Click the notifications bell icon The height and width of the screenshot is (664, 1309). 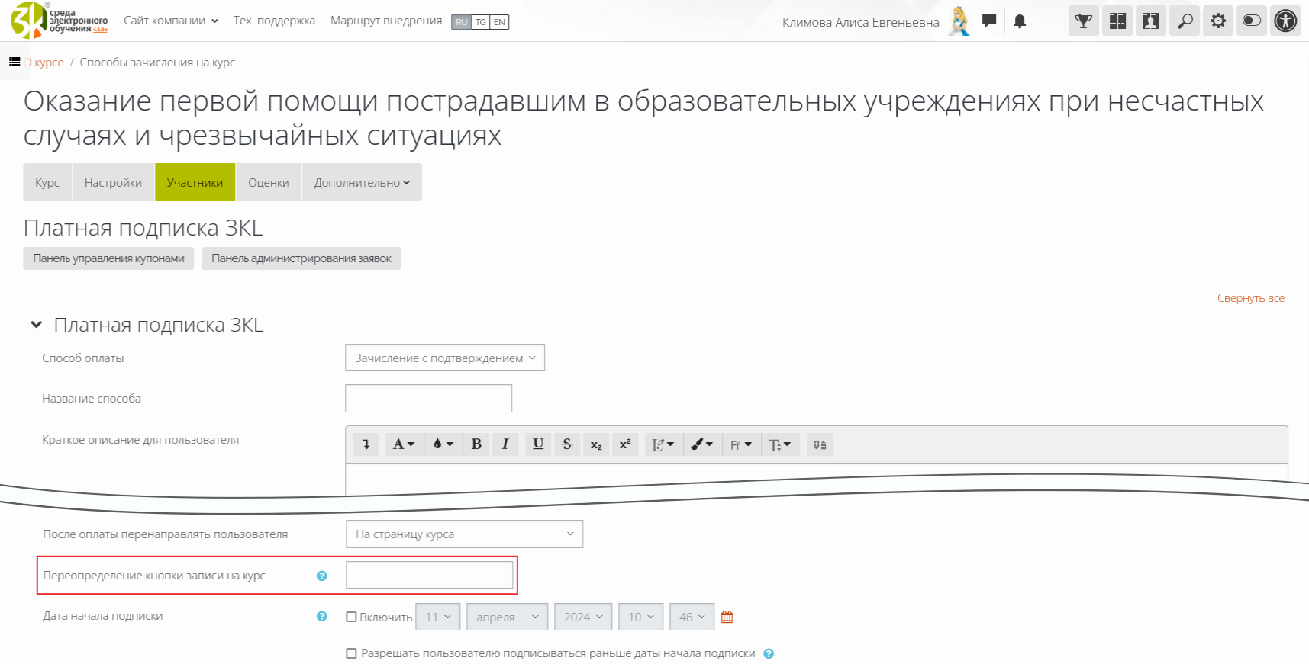coord(1020,21)
